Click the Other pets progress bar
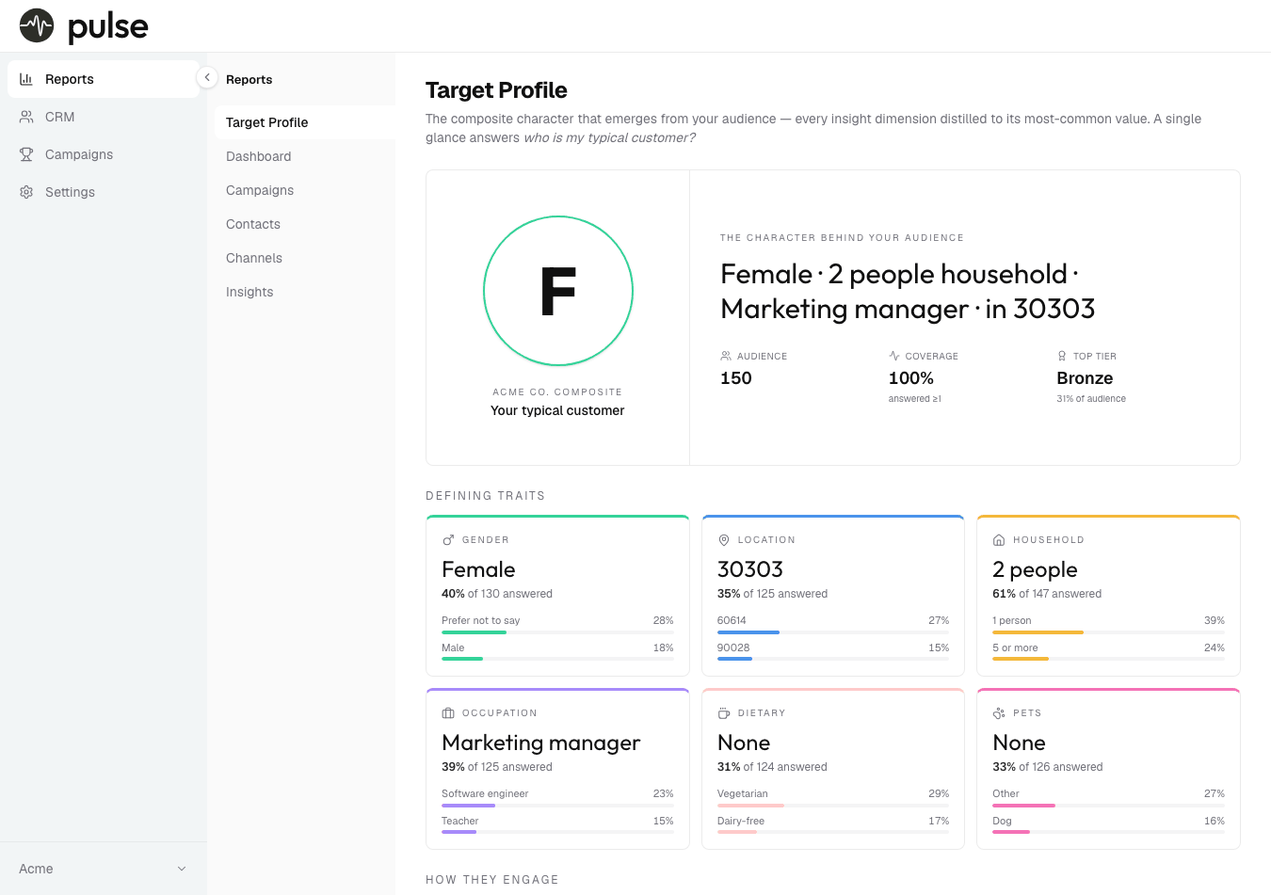The height and width of the screenshot is (895, 1271). (x=1108, y=806)
